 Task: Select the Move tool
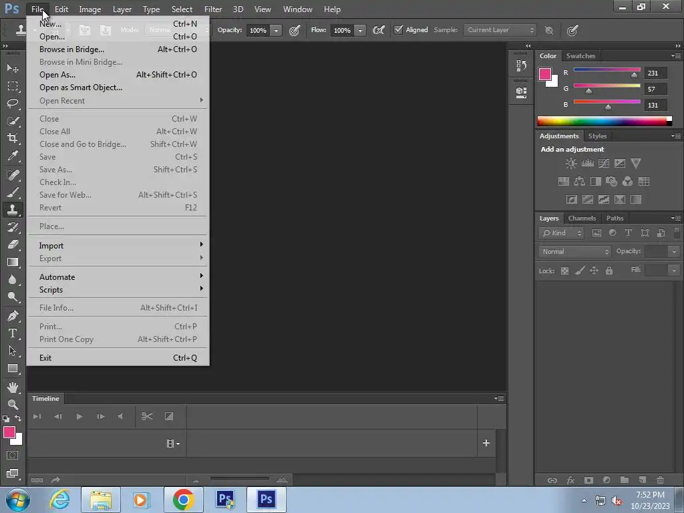pyautogui.click(x=13, y=69)
